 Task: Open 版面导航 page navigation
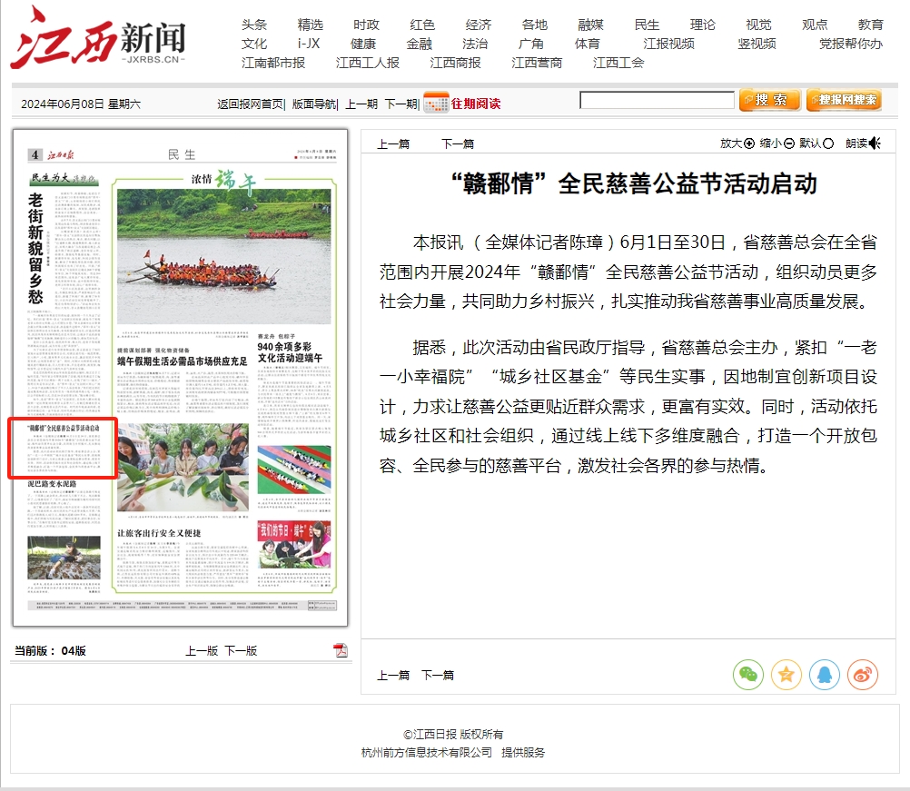(x=313, y=104)
